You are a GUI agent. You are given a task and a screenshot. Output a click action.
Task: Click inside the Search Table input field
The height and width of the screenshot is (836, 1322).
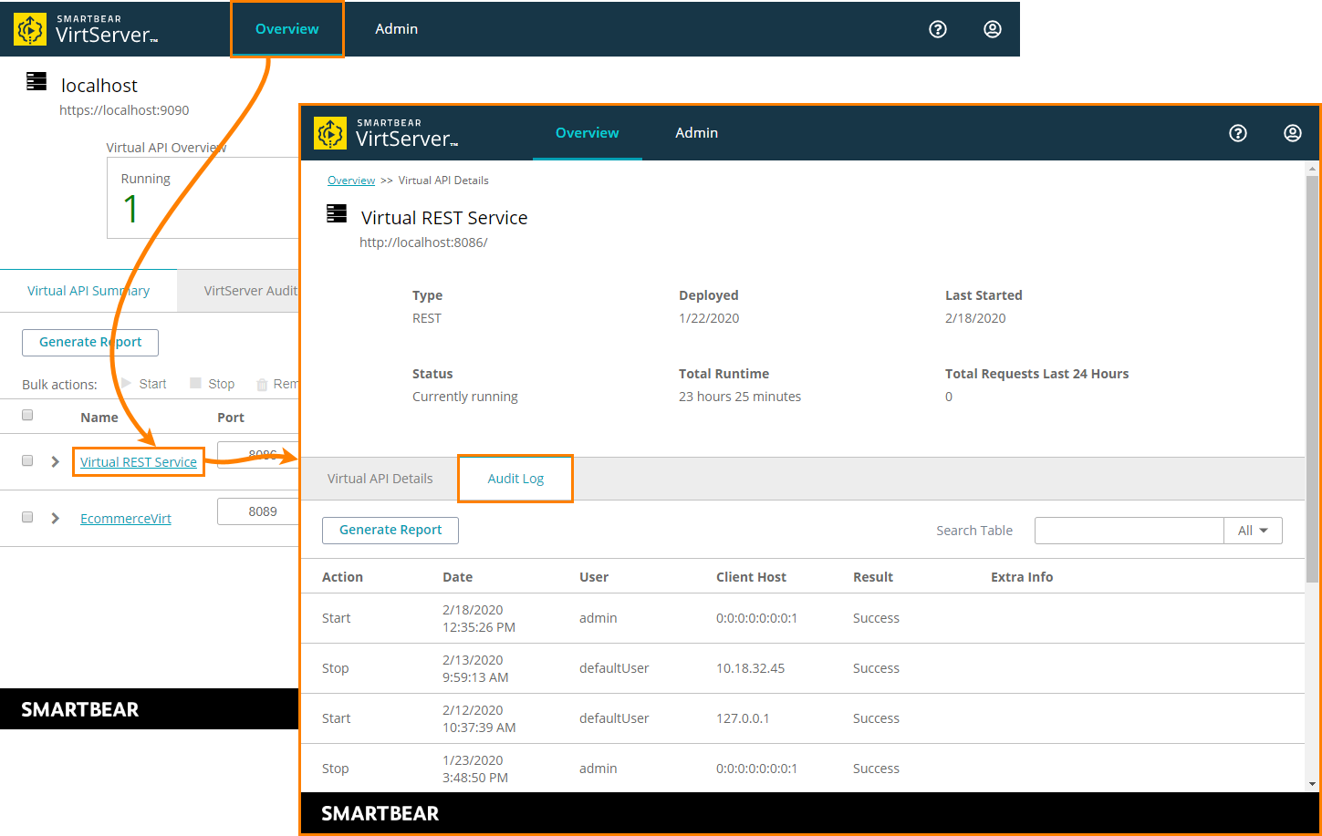tap(1129, 530)
